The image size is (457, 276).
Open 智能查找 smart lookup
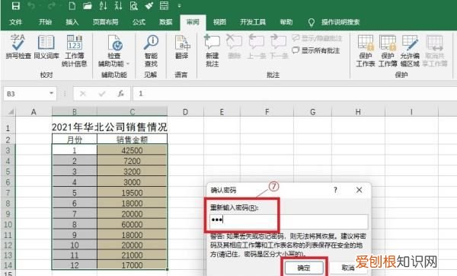tap(151, 51)
